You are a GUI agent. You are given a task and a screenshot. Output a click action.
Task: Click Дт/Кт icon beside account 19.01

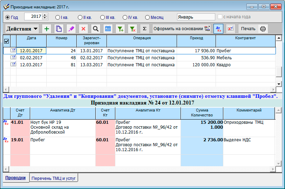point(6,140)
